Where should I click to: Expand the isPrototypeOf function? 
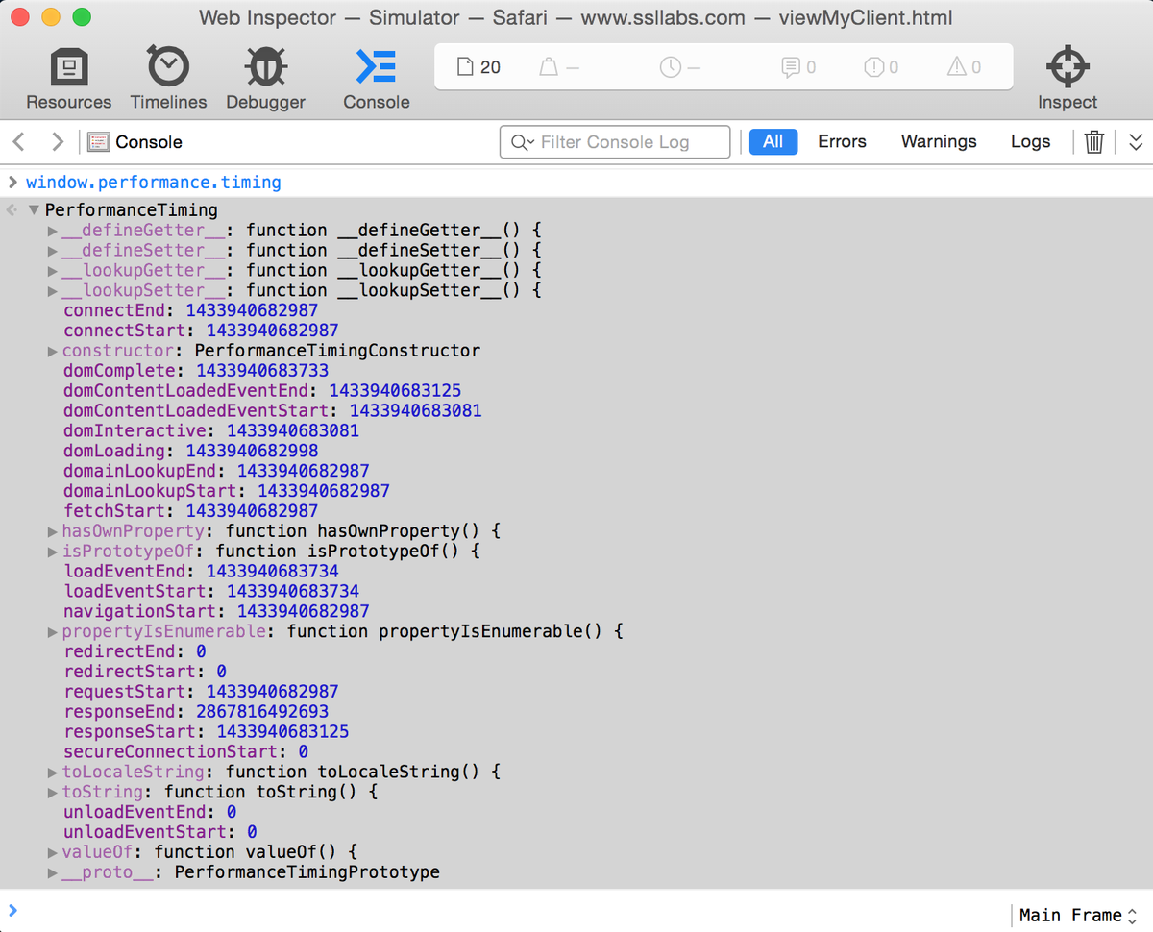(53, 552)
